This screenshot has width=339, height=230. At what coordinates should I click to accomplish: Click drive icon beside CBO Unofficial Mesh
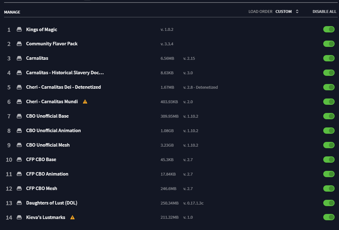click(x=19, y=145)
